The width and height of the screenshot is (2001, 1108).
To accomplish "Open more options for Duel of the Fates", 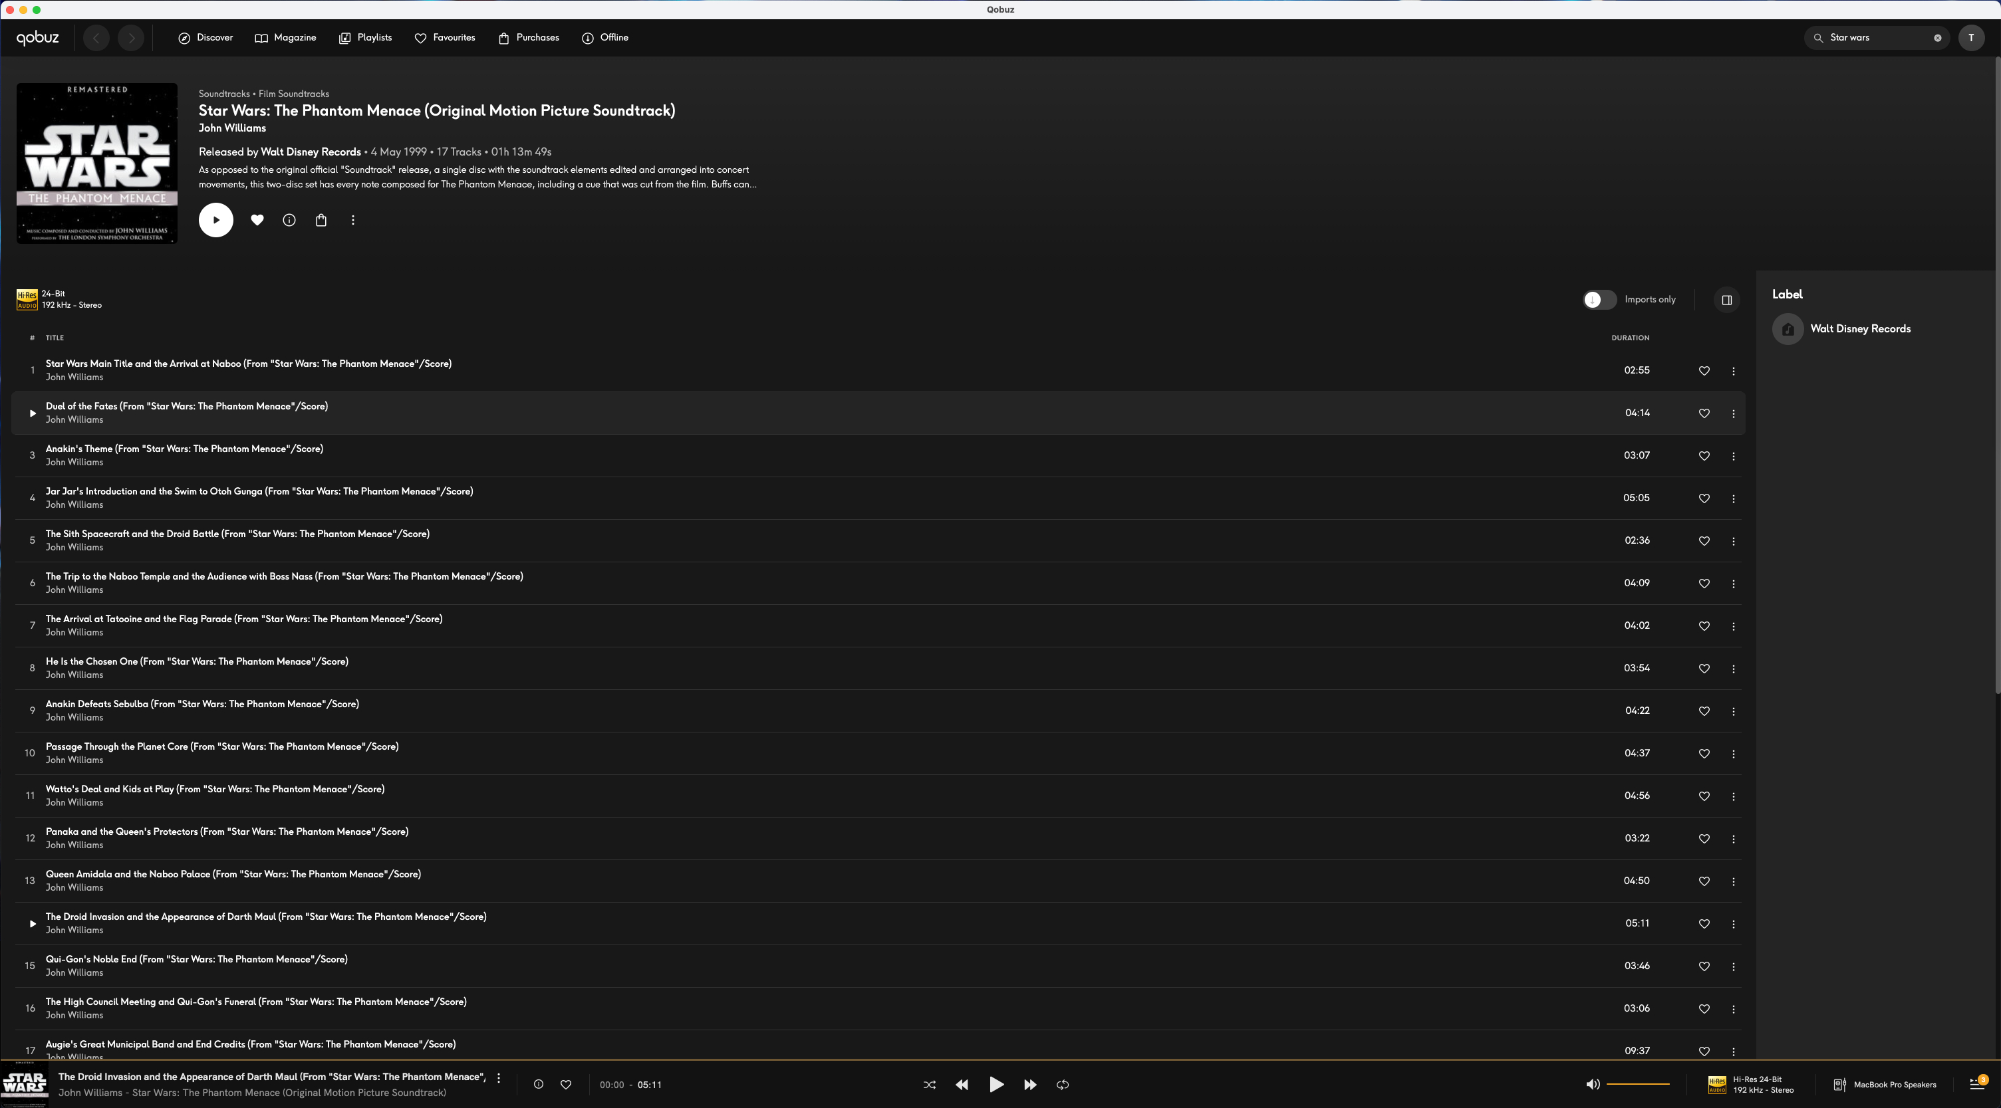I will (x=1733, y=413).
